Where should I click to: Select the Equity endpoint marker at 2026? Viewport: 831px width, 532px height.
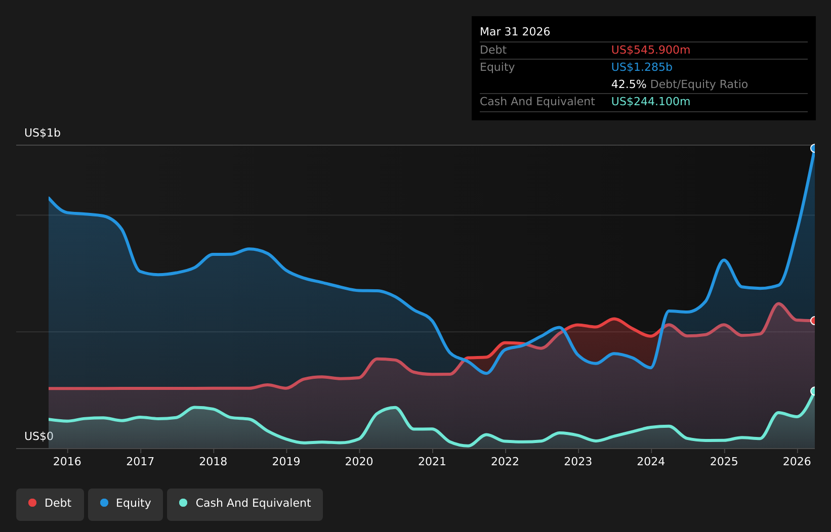pos(814,148)
